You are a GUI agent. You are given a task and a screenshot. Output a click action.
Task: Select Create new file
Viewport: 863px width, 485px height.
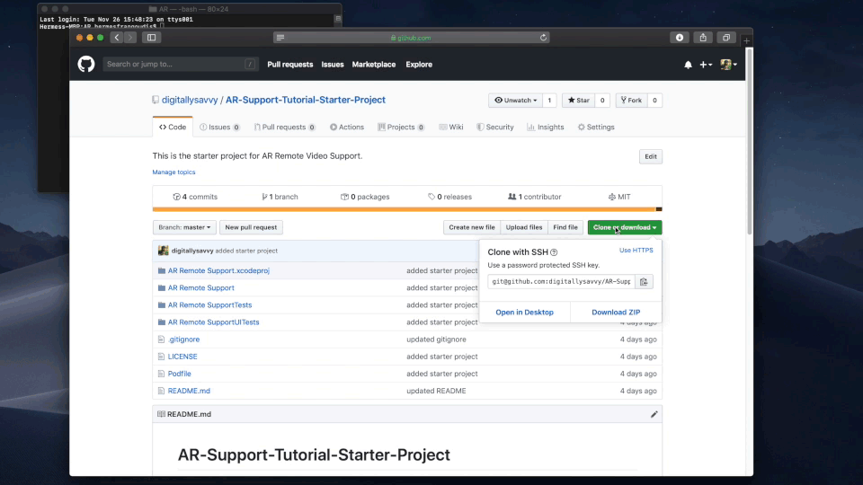click(472, 227)
